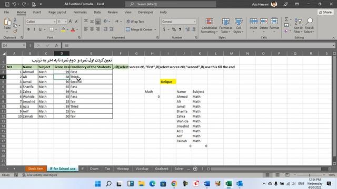Toggle Wrap Text
Image resolution: width=337 pixels, height=189 pixels.
pyautogui.click(x=135, y=22)
